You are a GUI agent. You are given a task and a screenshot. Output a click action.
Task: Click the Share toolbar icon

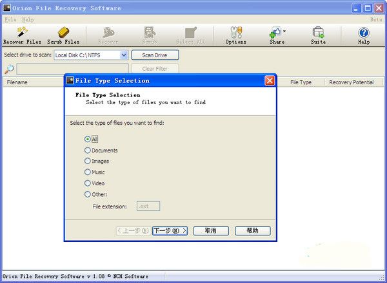[275, 32]
